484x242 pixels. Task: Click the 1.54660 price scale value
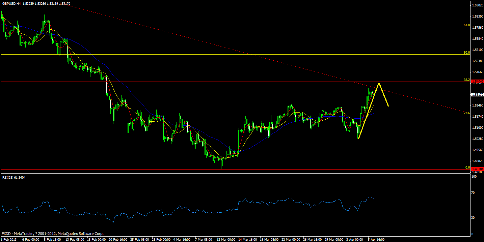(x=478, y=72)
